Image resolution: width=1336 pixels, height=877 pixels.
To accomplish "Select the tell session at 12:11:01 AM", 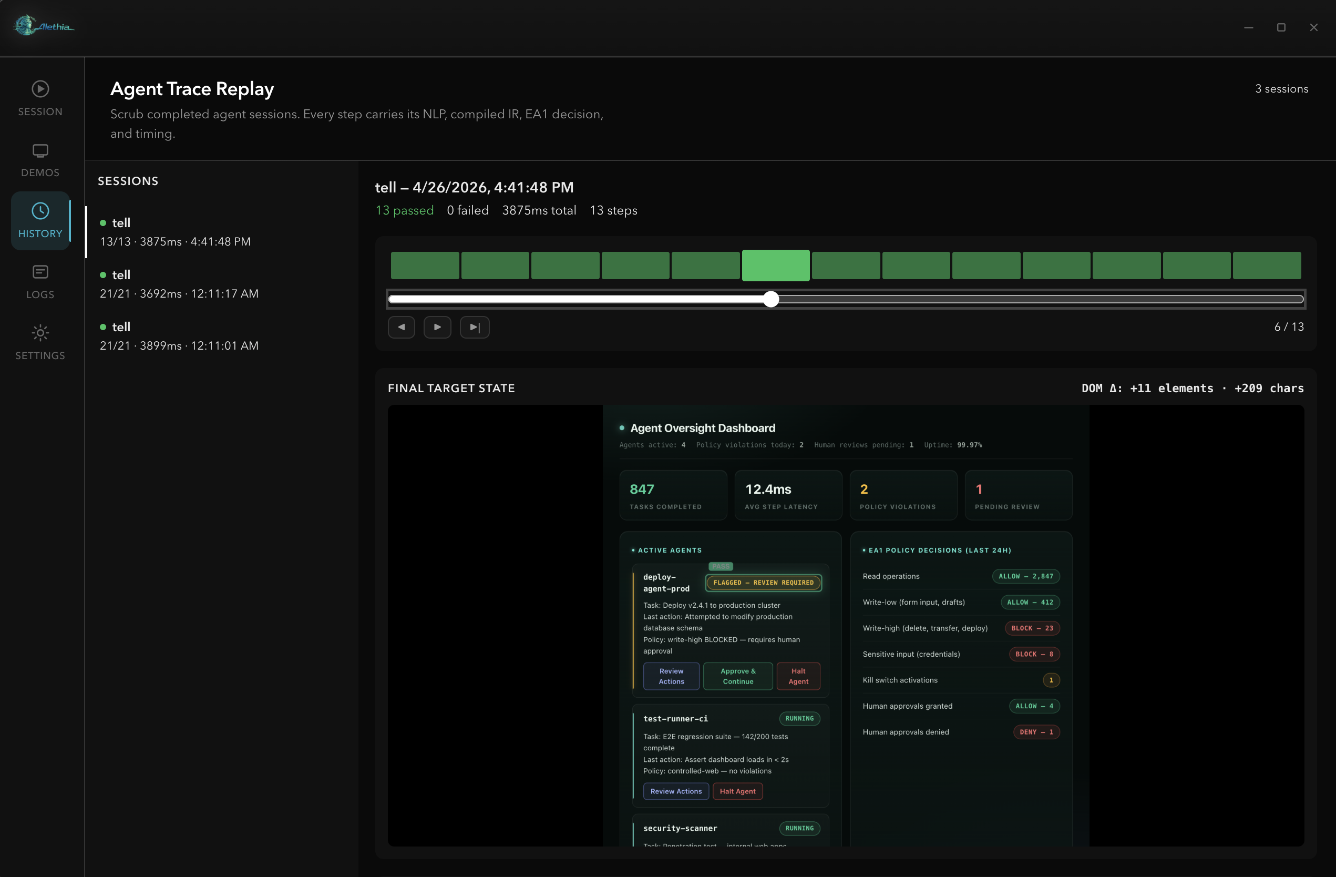I will [x=222, y=336].
